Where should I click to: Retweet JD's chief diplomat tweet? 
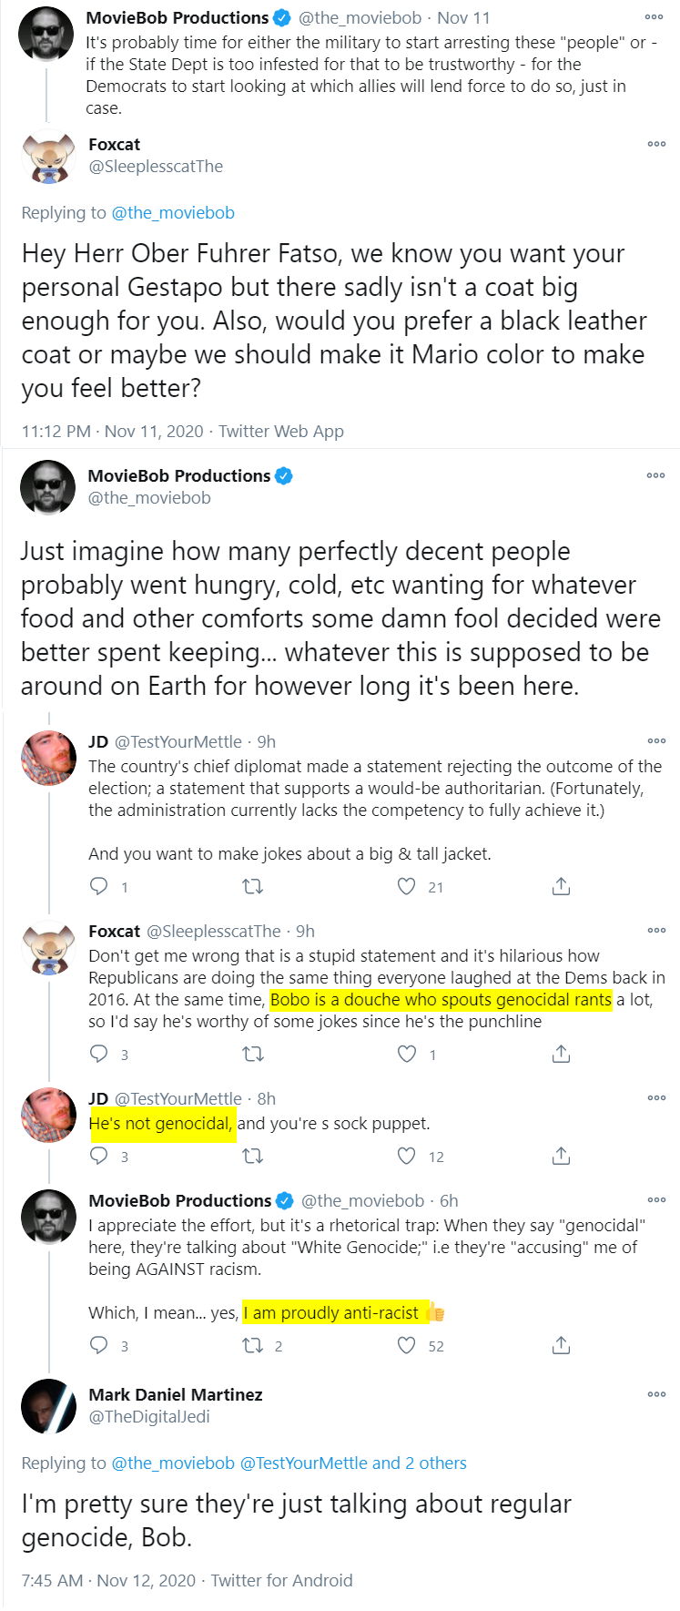pyautogui.click(x=252, y=886)
